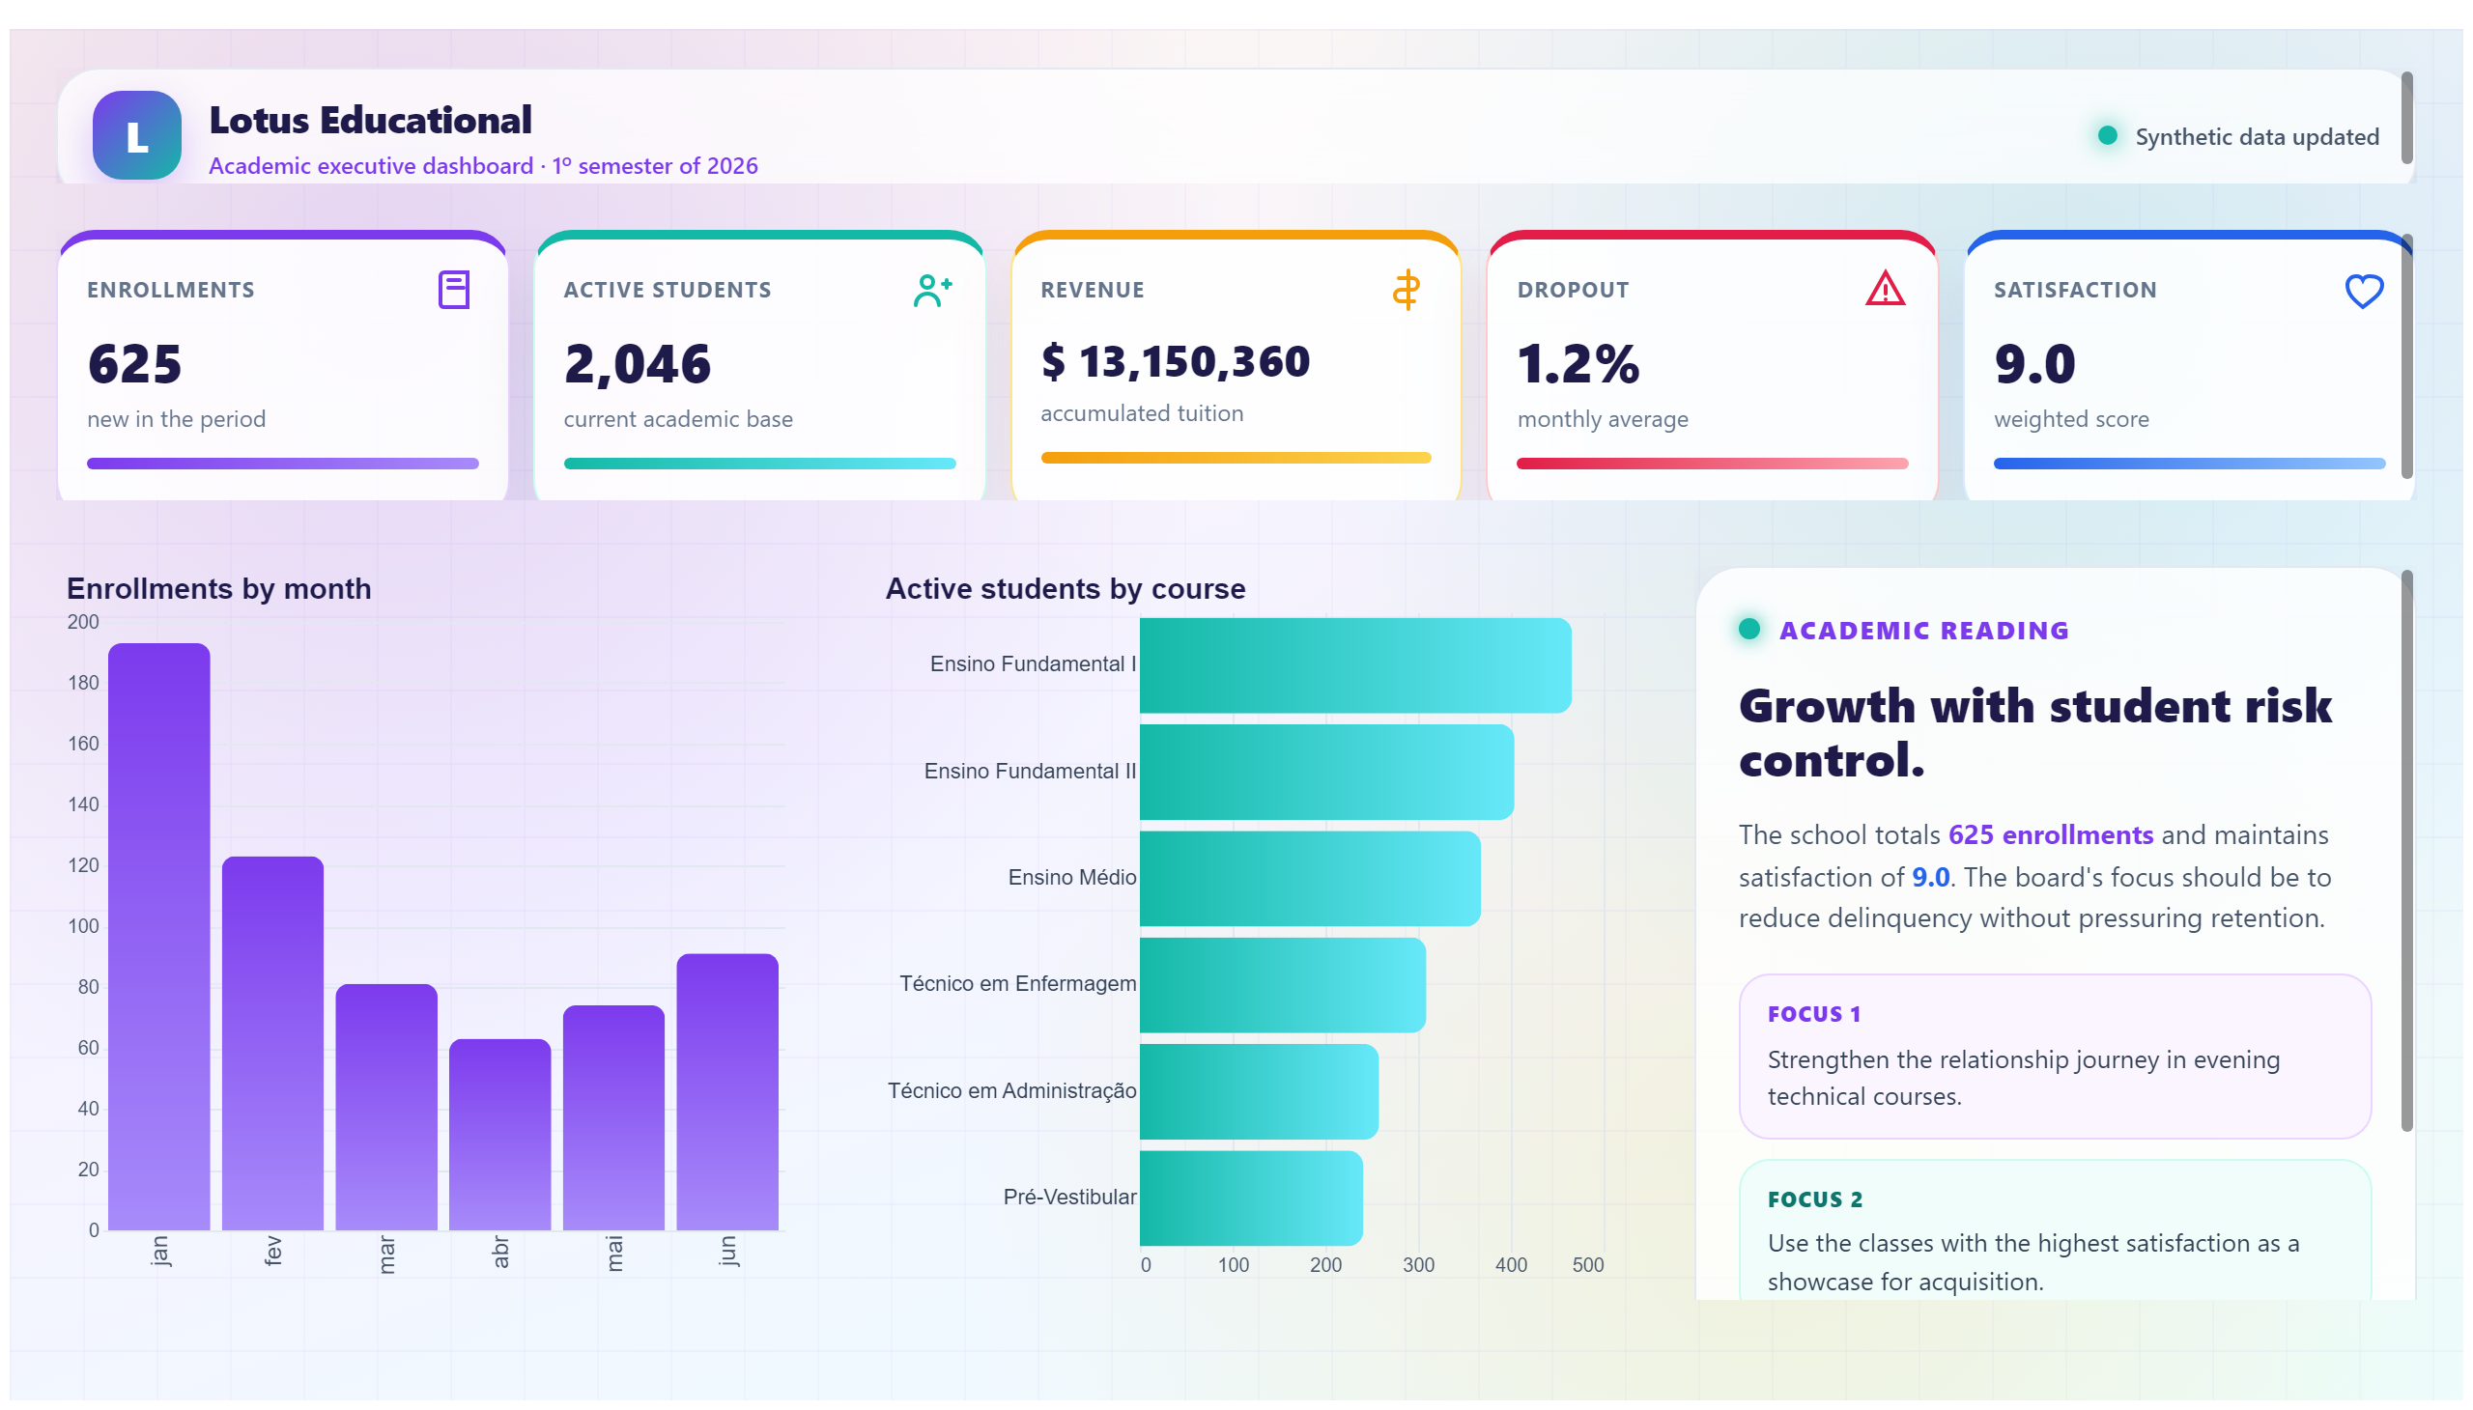Click the Synthetic data updated label
The height and width of the screenshot is (1410, 2473).
[x=2256, y=136]
